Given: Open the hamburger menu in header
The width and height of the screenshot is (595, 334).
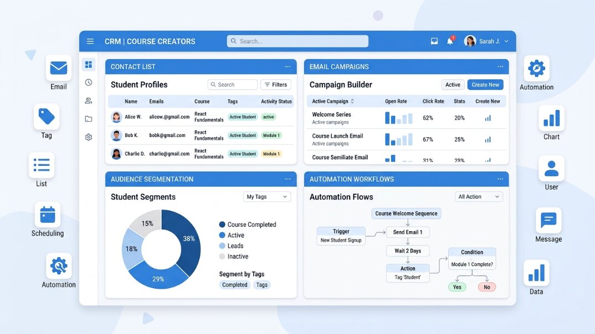Looking at the screenshot, I should pyautogui.click(x=90, y=41).
